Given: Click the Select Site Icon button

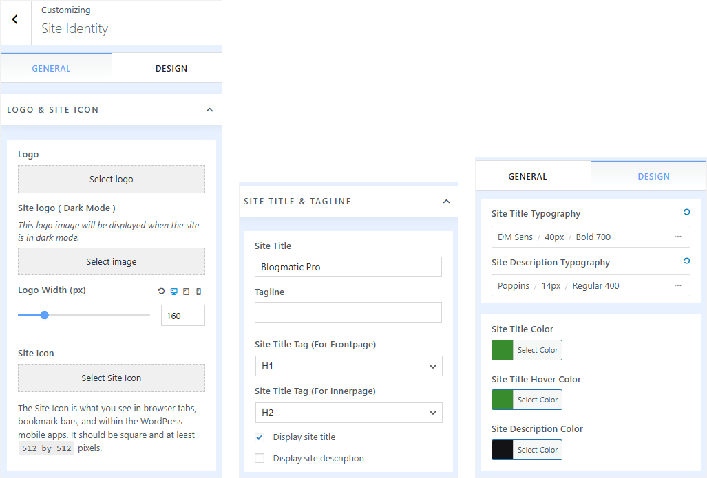Looking at the screenshot, I should (x=111, y=378).
